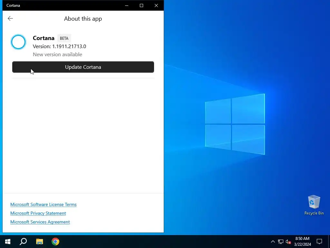Click the muted volume tray icon
The image size is (330, 248).
tap(288, 242)
